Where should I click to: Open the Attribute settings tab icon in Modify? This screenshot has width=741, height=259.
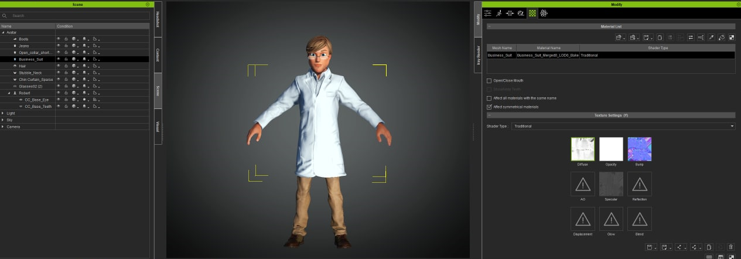coord(488,13)
